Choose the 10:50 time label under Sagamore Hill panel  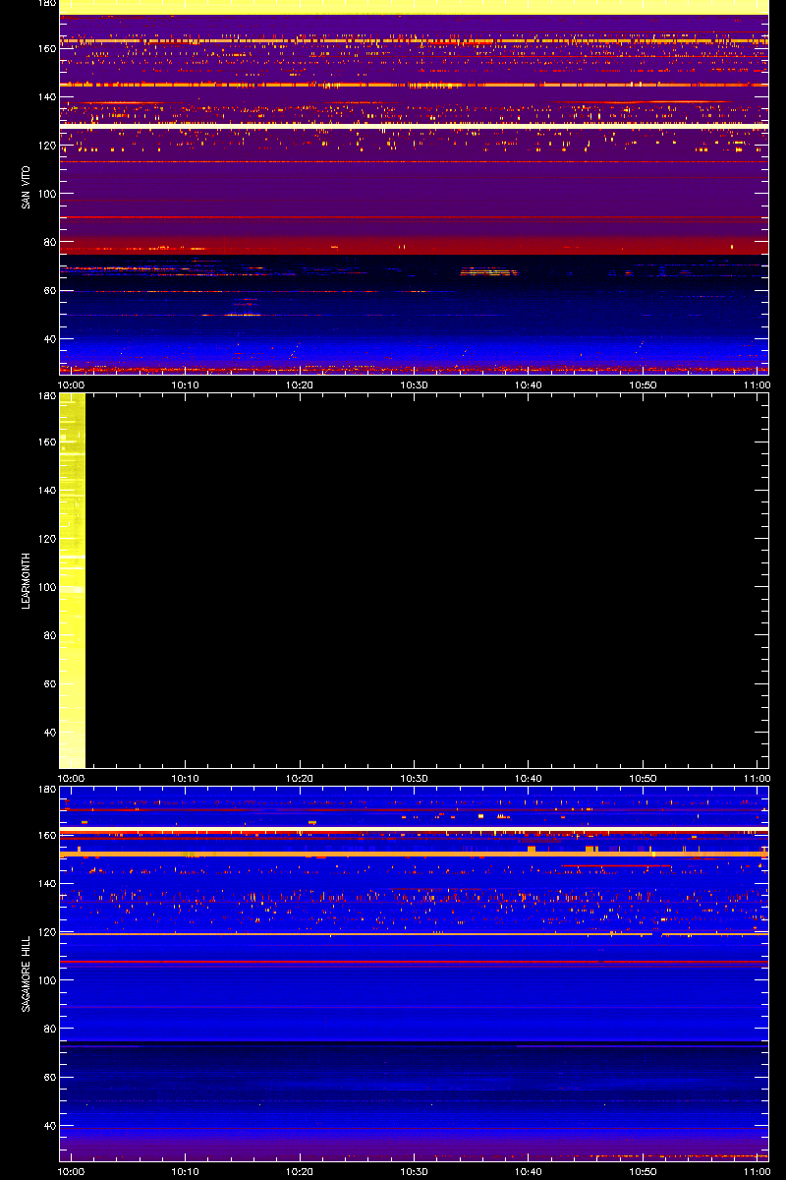click(643, 1172)
